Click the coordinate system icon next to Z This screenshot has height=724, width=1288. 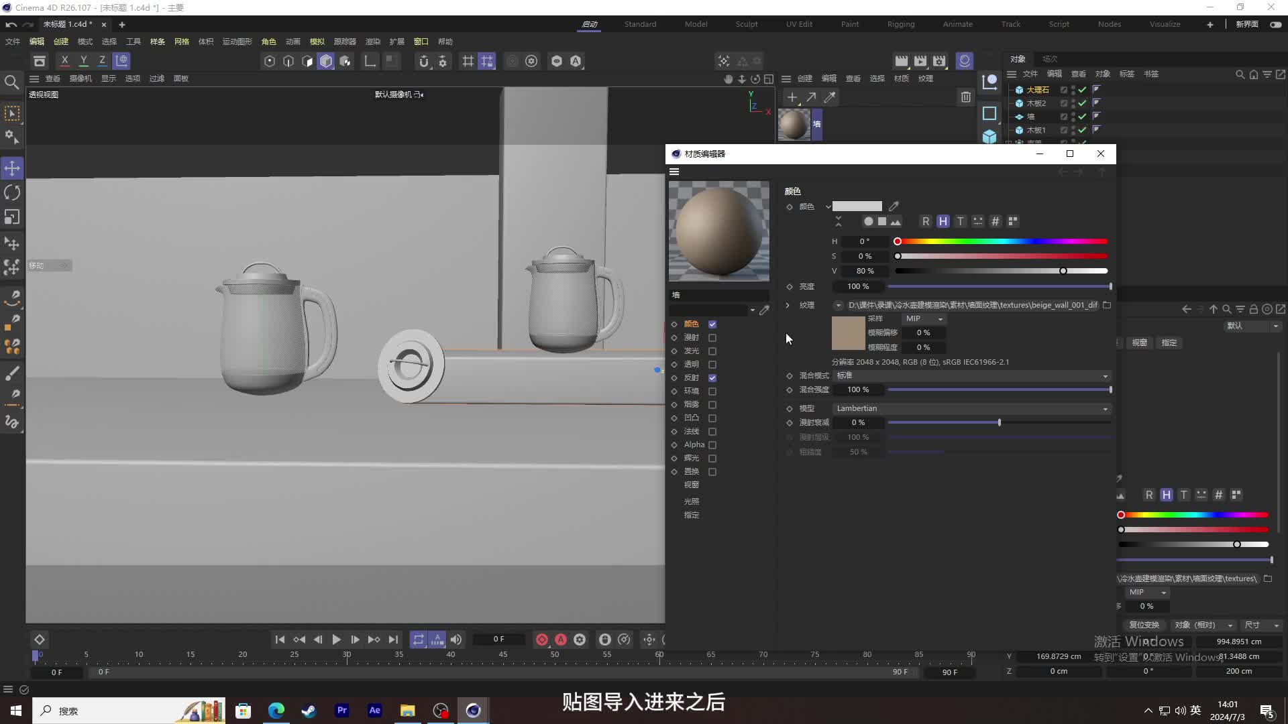coord(121,61)
